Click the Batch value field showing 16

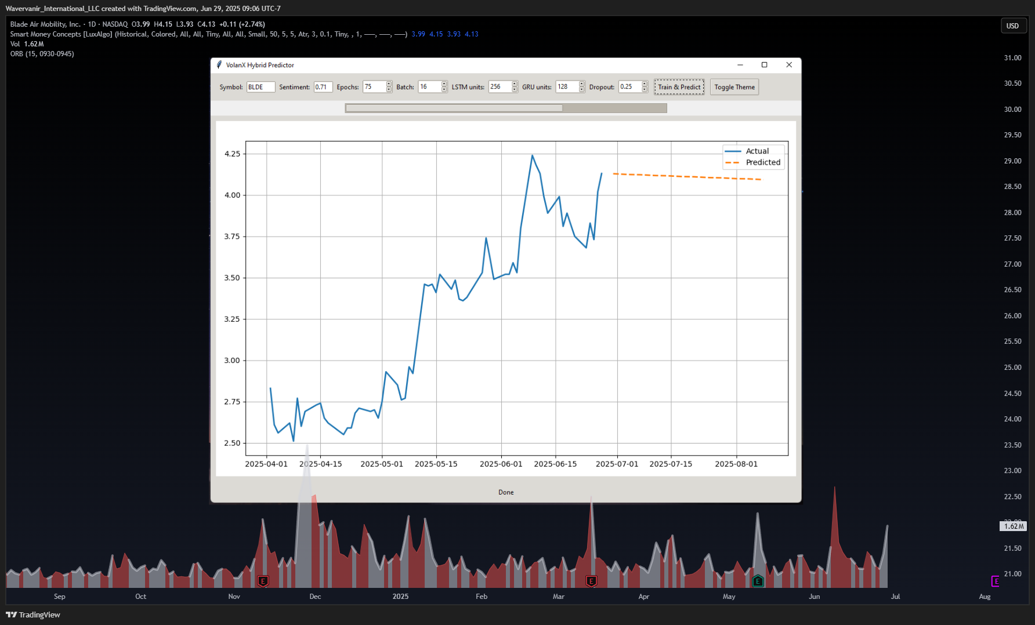tap(429, 87)
